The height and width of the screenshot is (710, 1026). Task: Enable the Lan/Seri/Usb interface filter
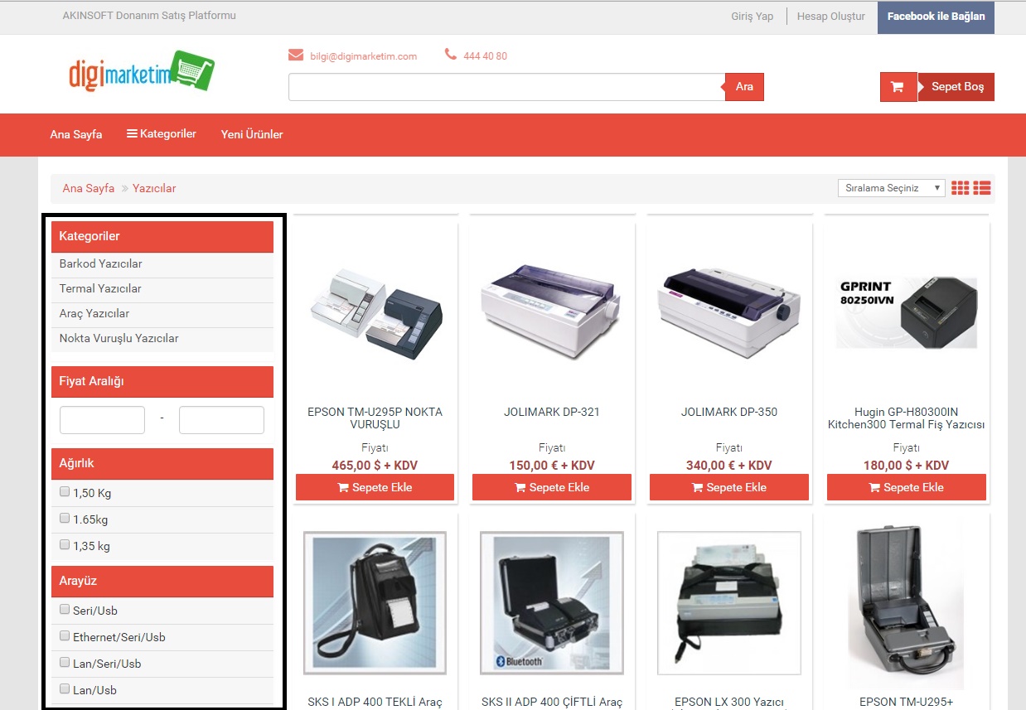point(65,663)
